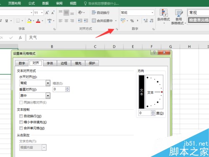The image size is (209, 157).
Task: Open the 数据 ribbon tab
Action: tap(46, 3)
